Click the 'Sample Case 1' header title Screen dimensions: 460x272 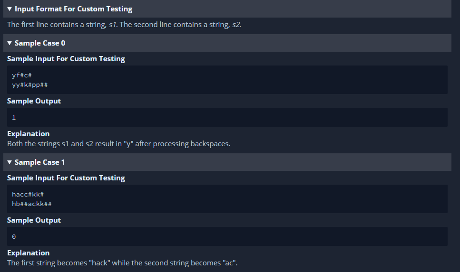tap(39, 162)
